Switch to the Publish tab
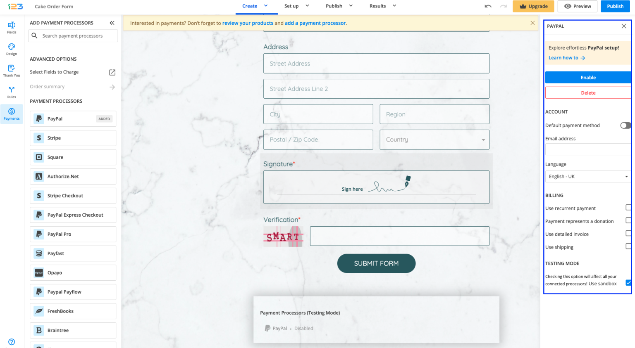635x348 pixels. point(334,6)
